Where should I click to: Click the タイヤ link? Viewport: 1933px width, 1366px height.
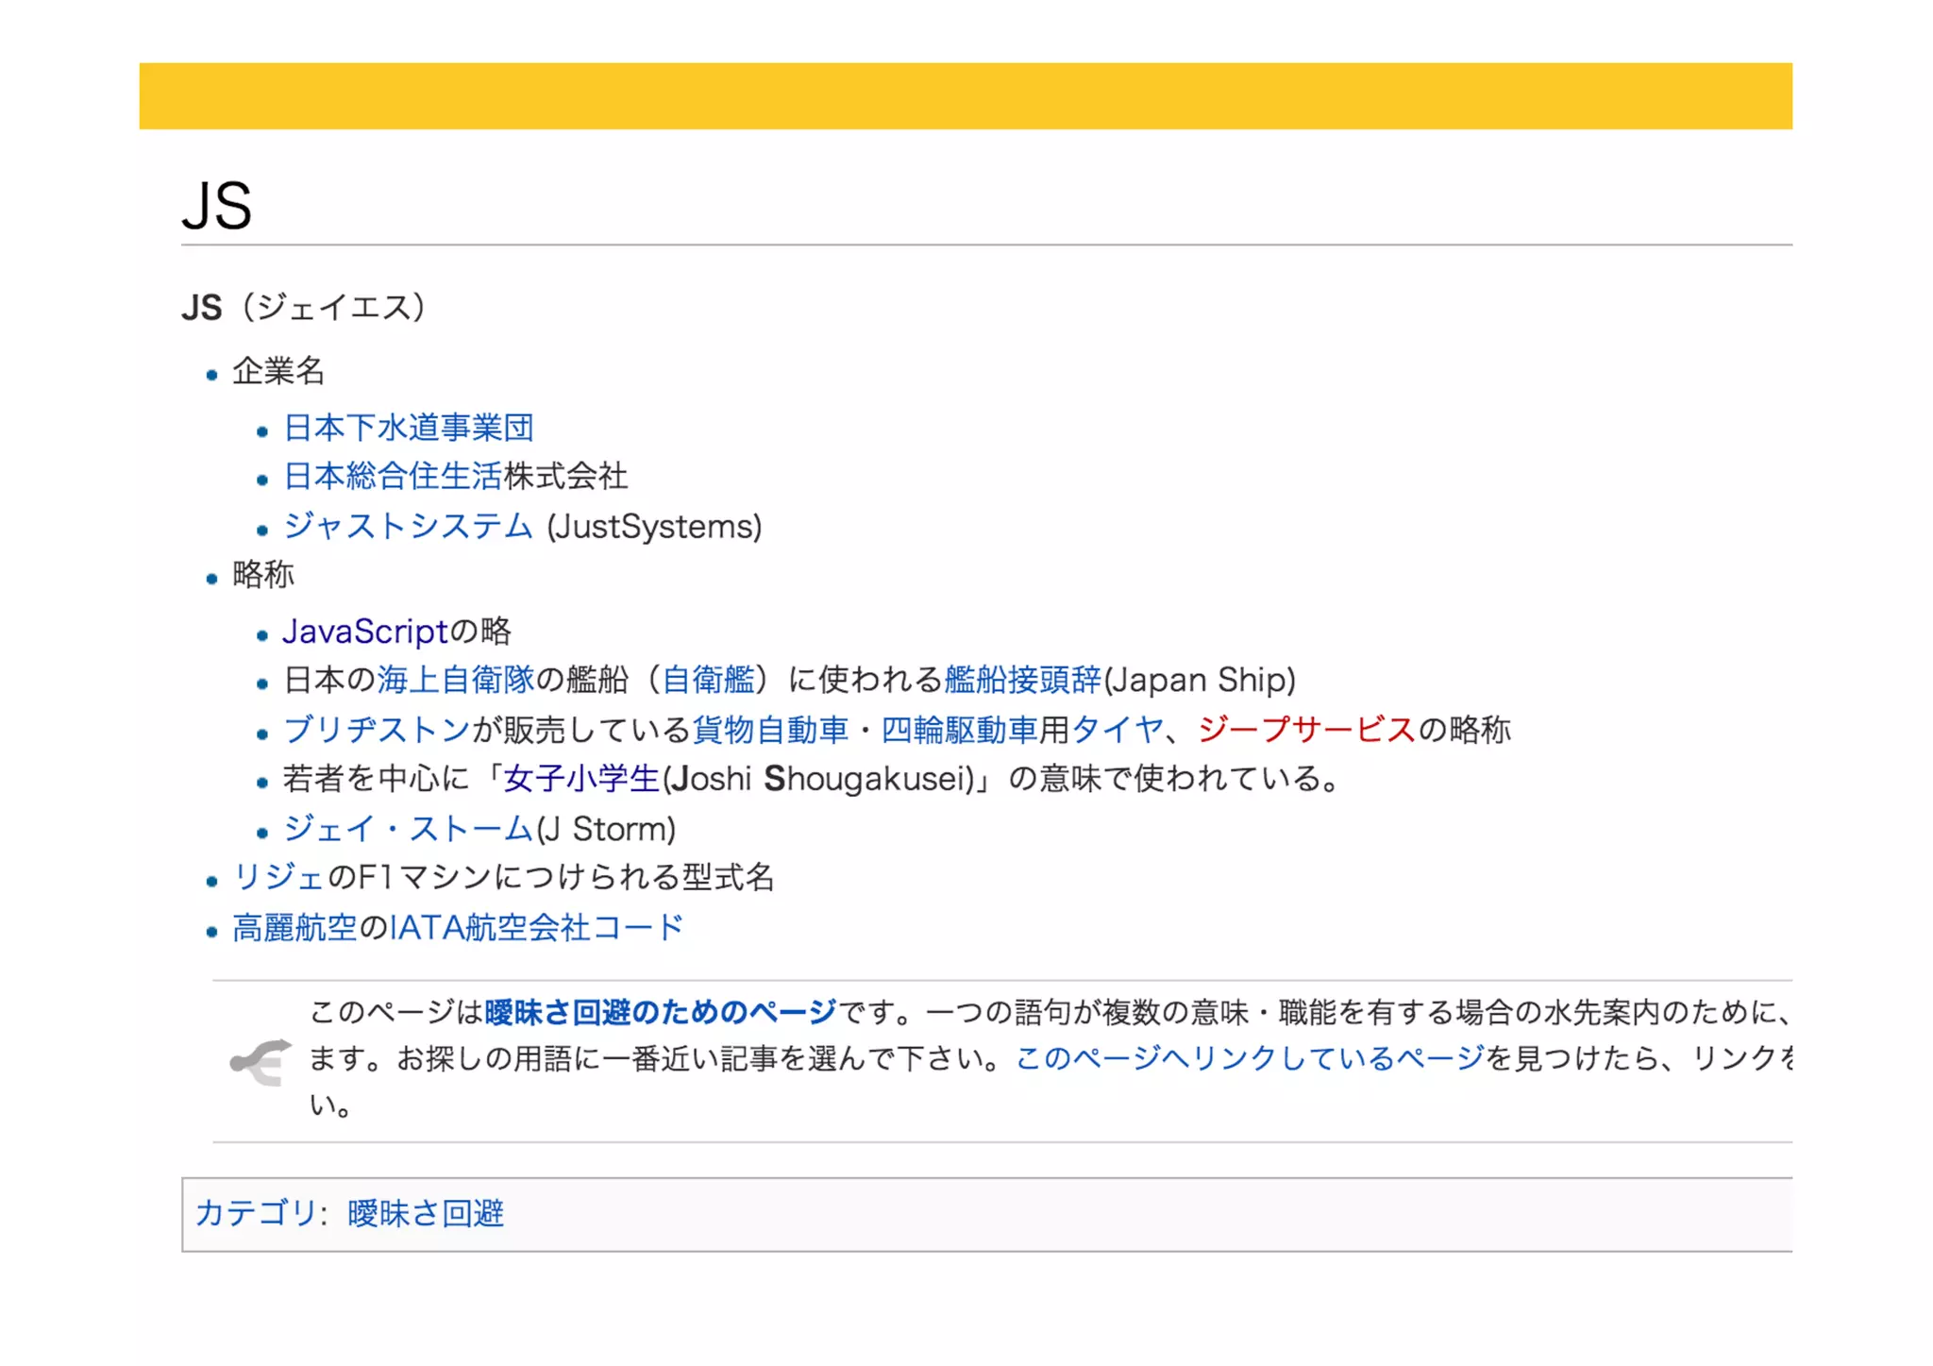point(1117,730)
